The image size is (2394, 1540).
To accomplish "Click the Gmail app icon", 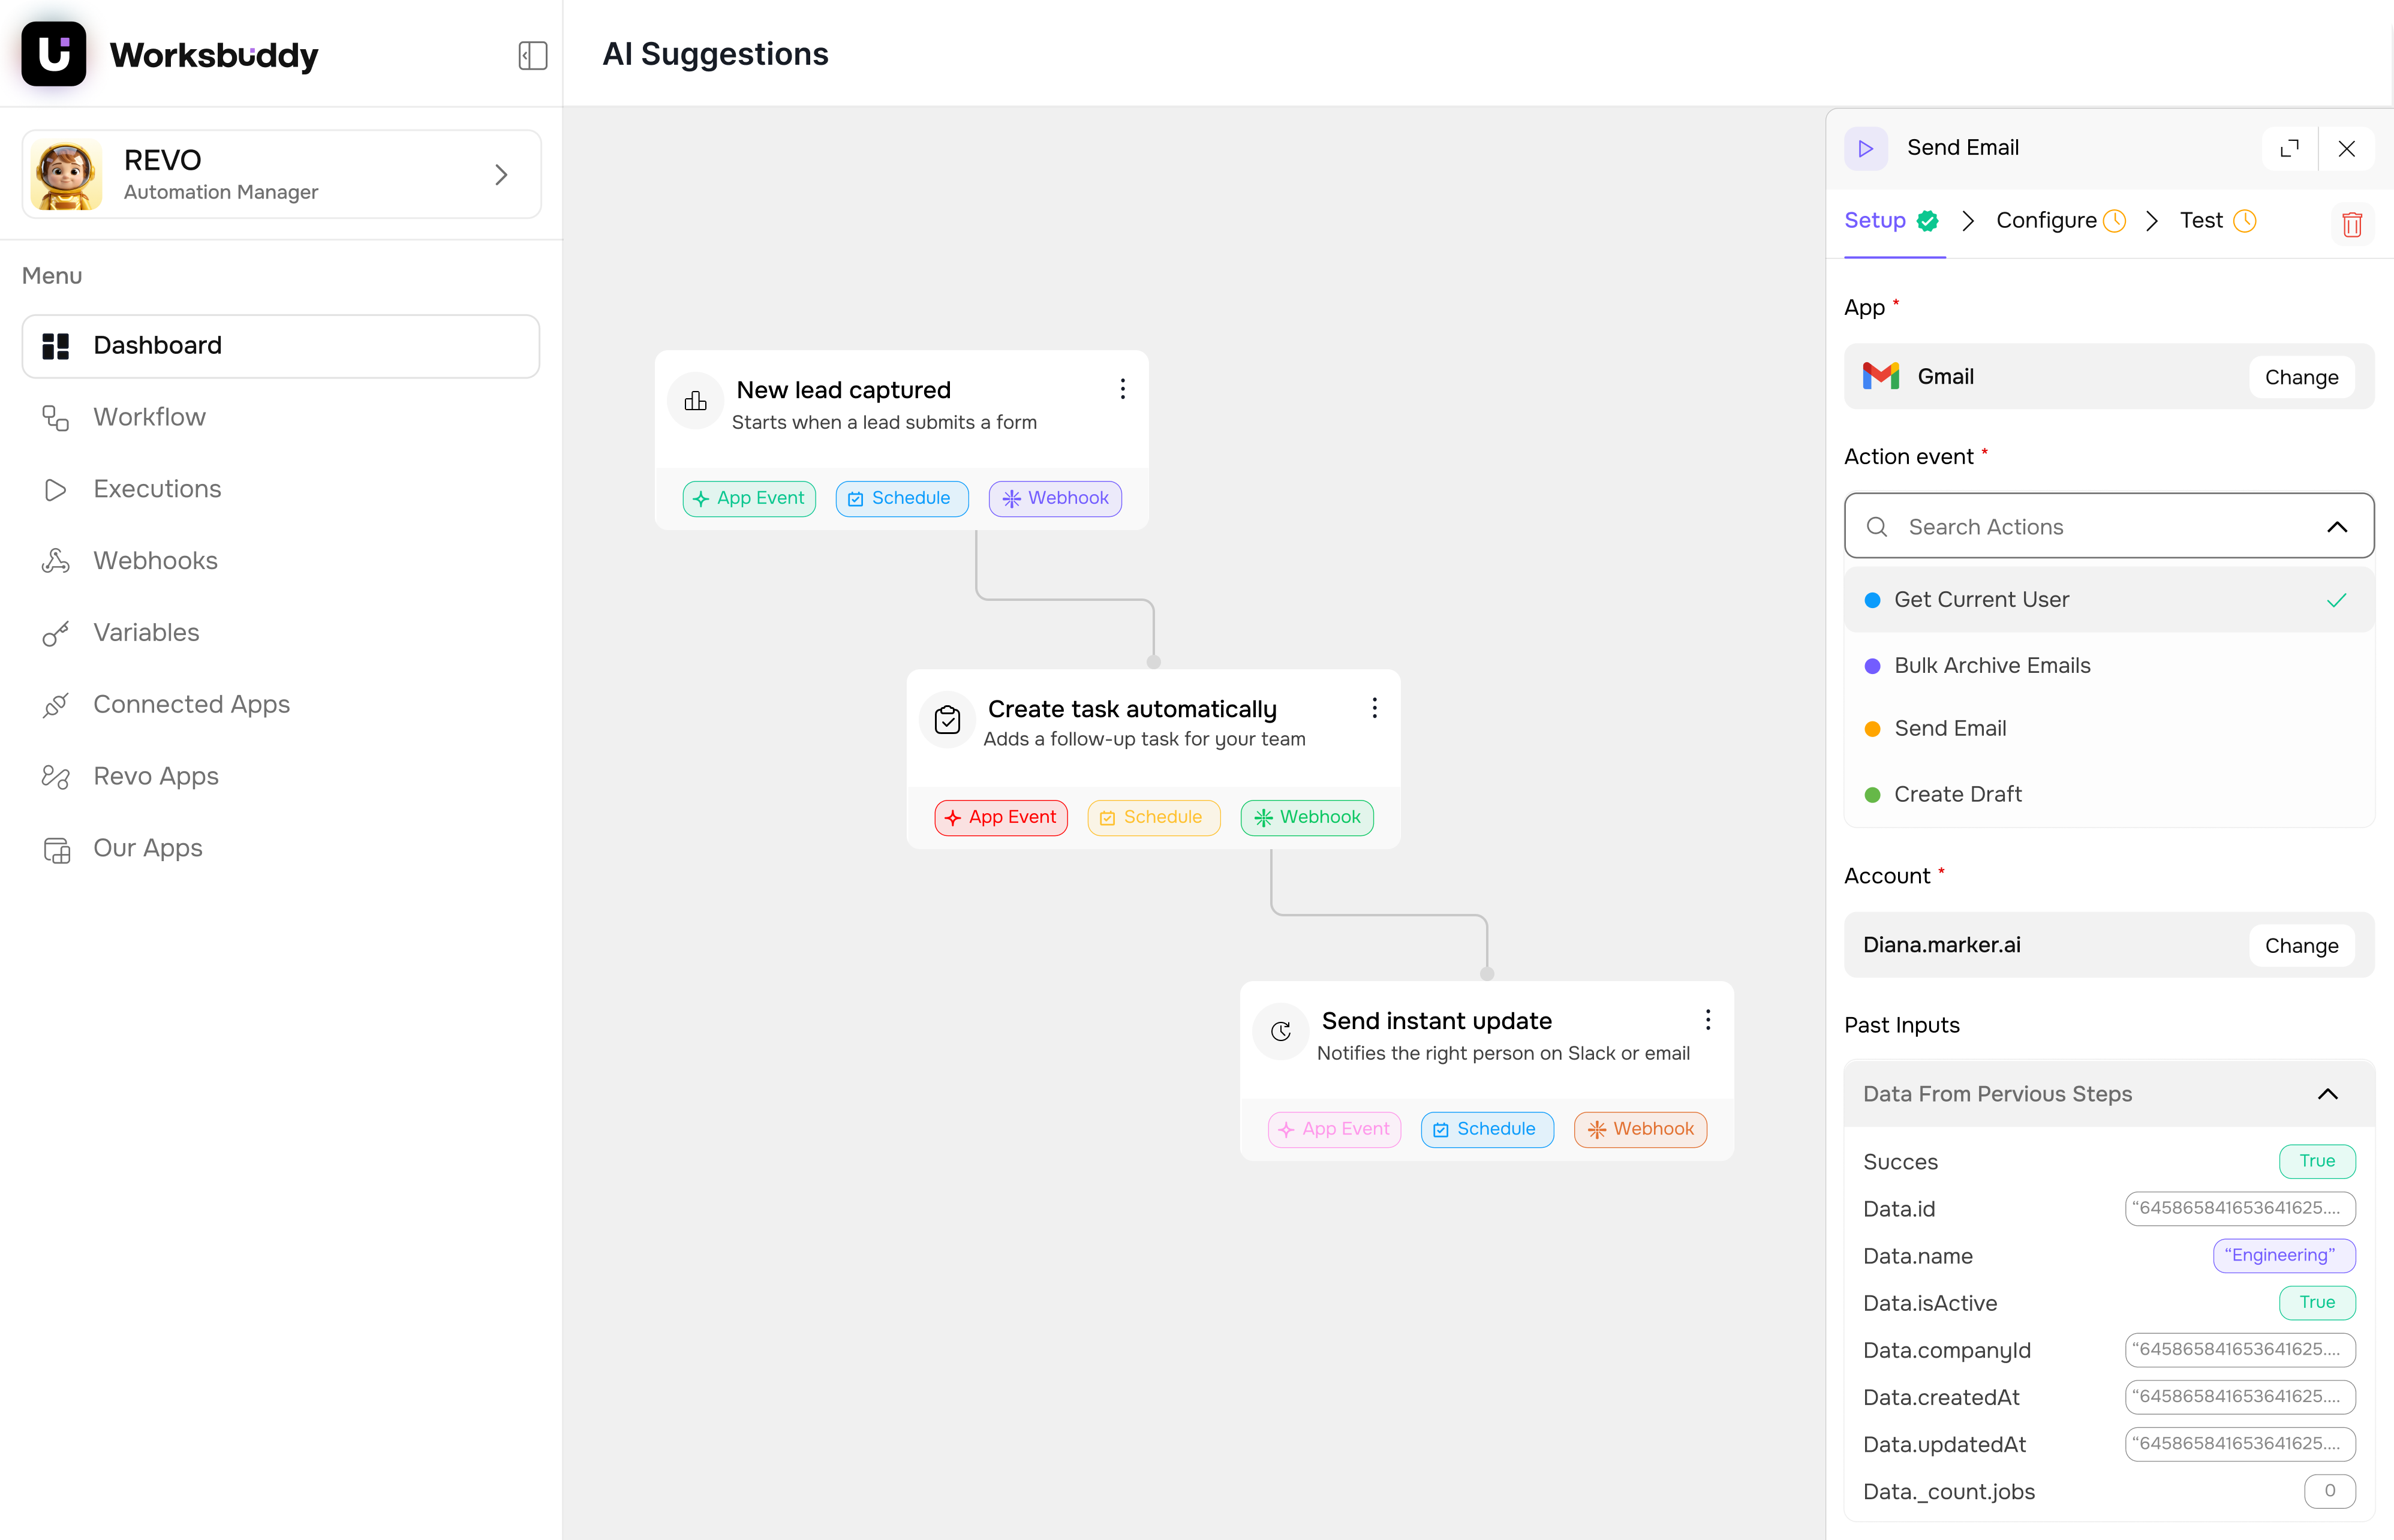I will (x=1881, y=377).
